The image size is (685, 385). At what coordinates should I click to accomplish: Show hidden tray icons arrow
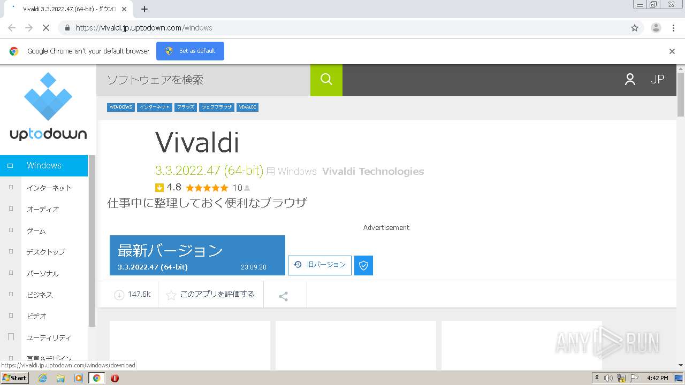[x=597, y=378]
